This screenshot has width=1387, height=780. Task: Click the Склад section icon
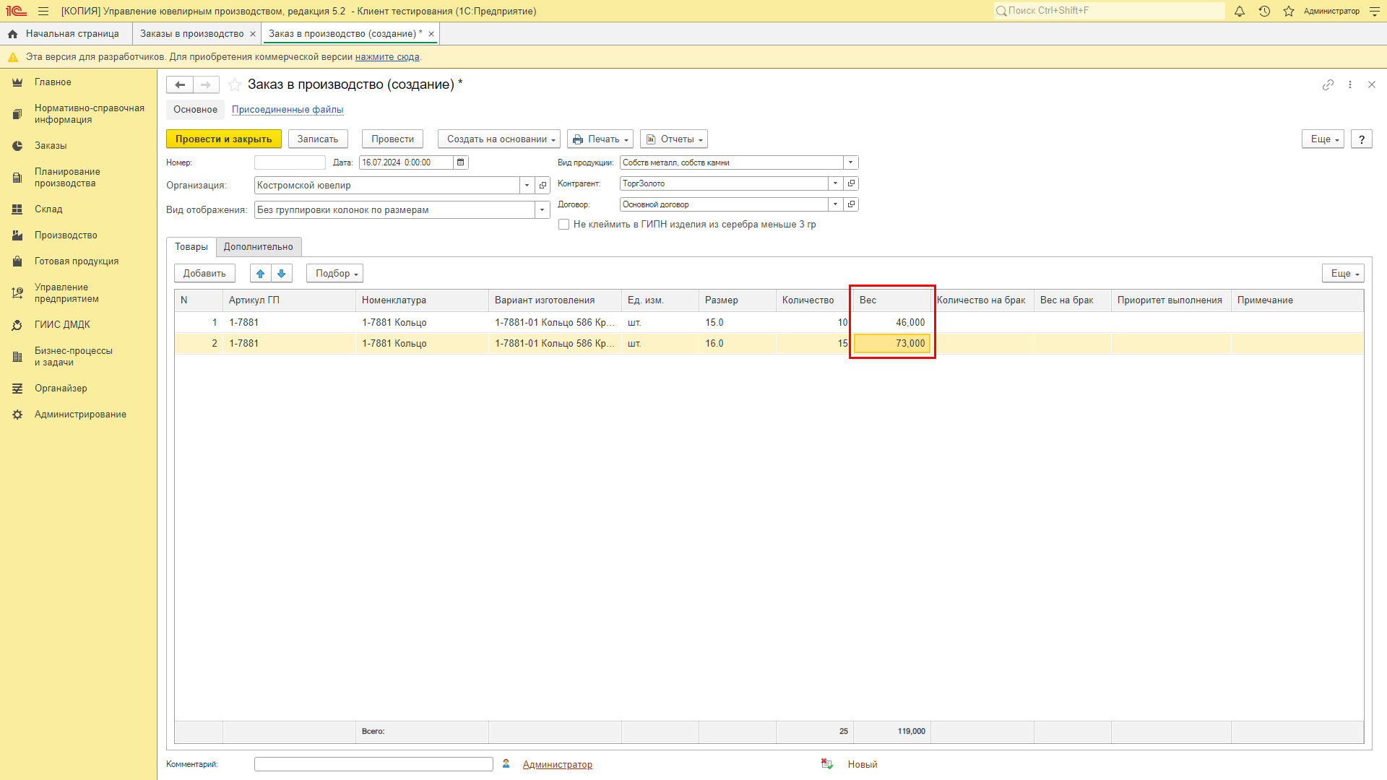17,209
